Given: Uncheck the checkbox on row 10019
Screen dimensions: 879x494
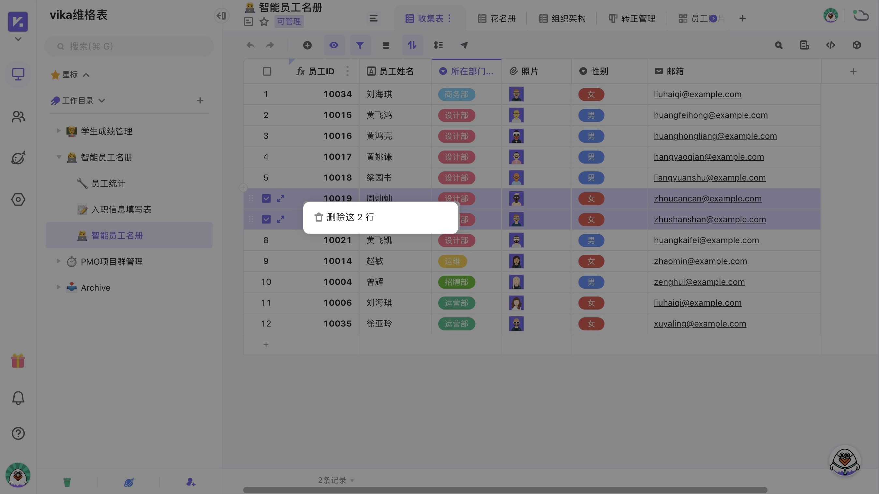Looking at the screenshot, I should coord(266,198).
